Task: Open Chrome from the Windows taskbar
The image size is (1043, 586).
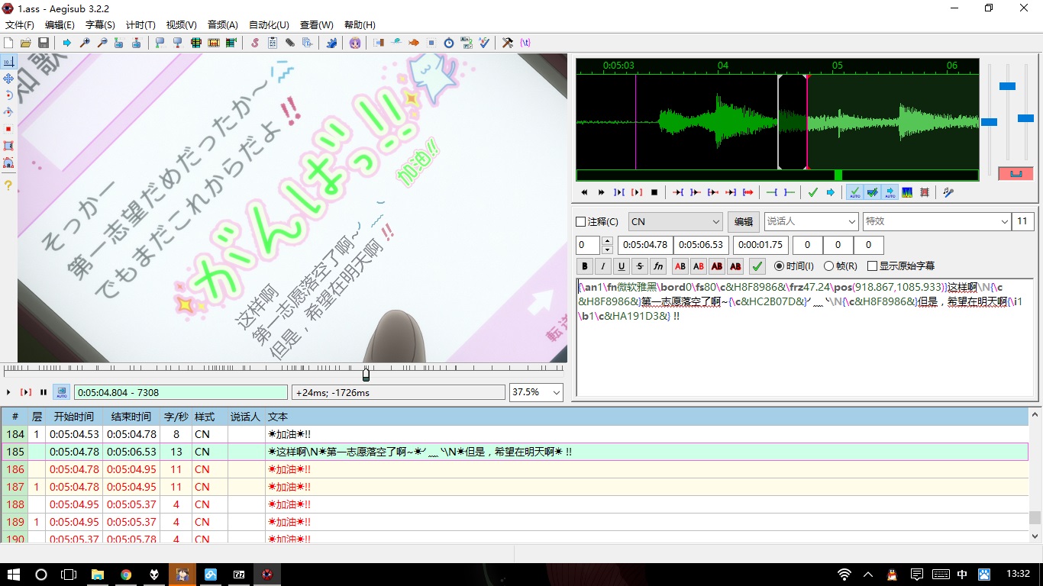Action: click(126, 575)
